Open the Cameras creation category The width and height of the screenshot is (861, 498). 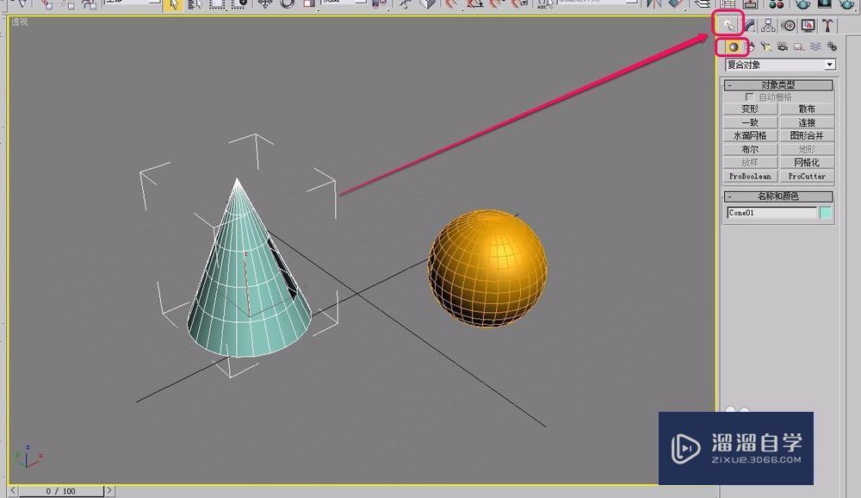tap(782, 47)
